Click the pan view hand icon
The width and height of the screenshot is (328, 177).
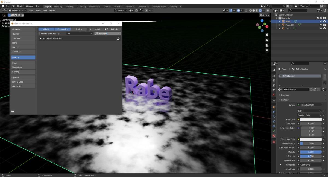(x=267, y=40)
